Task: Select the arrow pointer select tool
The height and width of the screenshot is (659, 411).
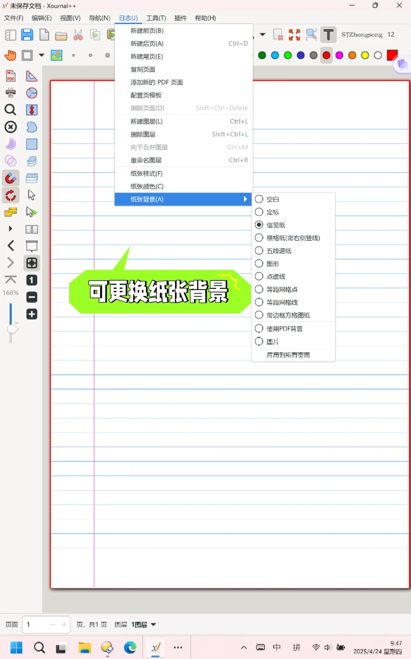Action: click(32, 195)
